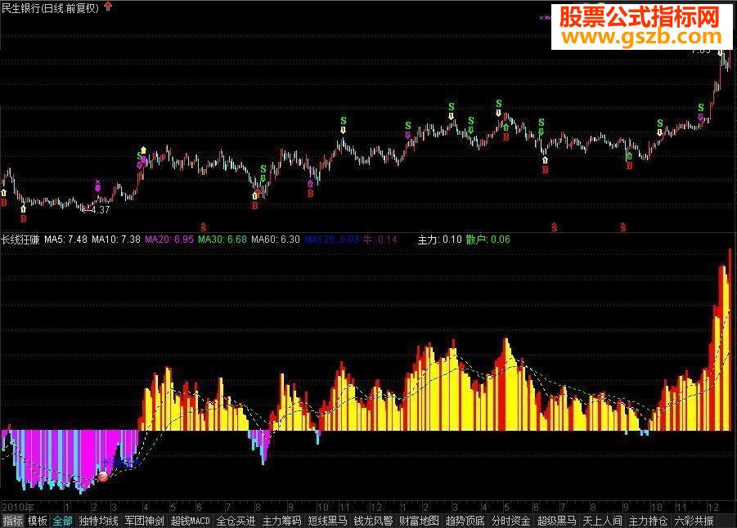Viewport: 737px width, 528px height.
Task: Click the 主力: 0.10 value
Action: coord(440,239)
